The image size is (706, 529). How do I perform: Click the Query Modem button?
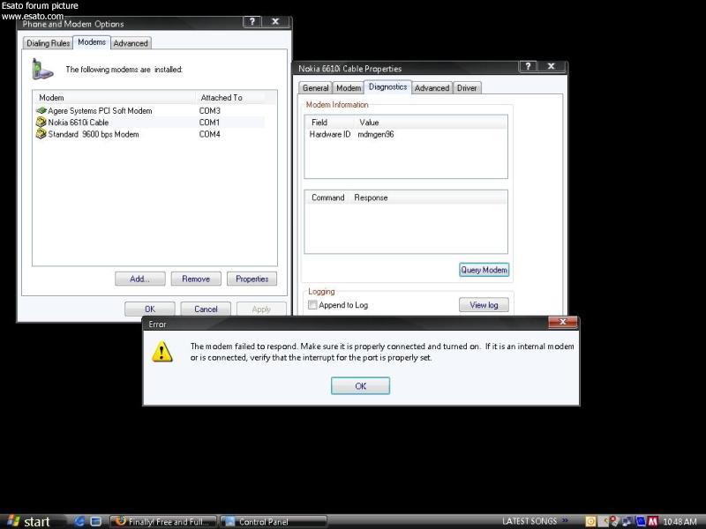click(484, 270)
